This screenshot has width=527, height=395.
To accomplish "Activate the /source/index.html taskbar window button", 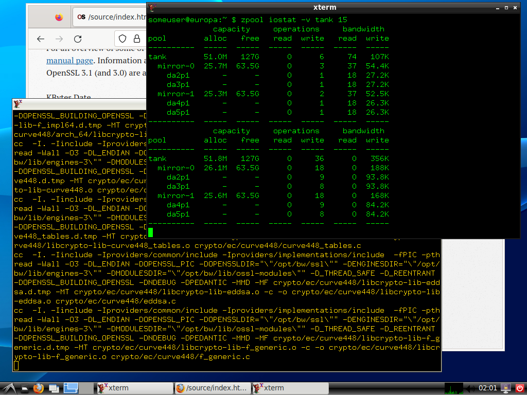I will pyautogui.click(x=212, y=388).
